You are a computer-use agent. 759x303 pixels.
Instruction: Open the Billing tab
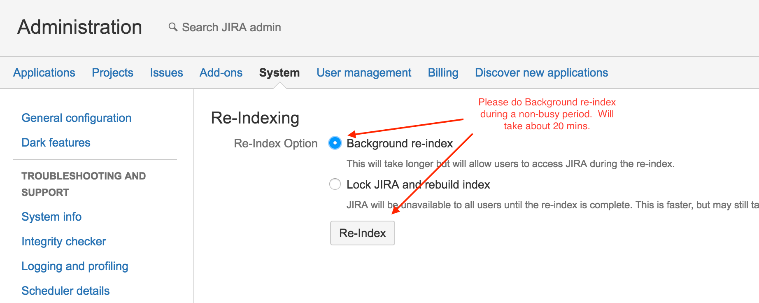443,72
